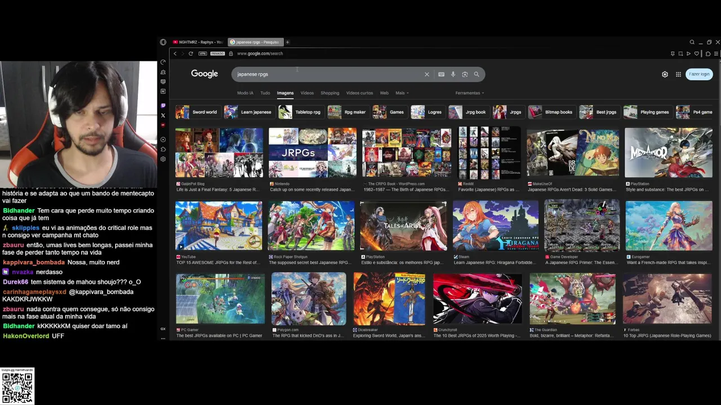This screenshot has height=405, width=721.
Task: Submit search with magnifying glass icon
Action: (x=477, y=74)
